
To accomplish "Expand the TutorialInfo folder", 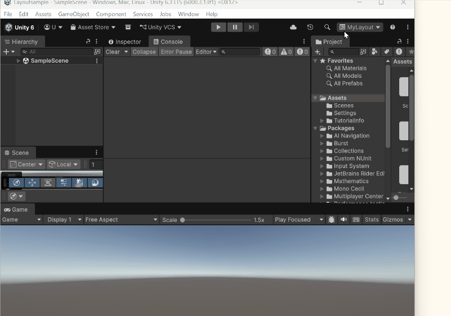I will 322,121.
